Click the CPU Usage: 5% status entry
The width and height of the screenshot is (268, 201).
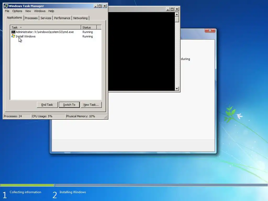tap(48, 116)
